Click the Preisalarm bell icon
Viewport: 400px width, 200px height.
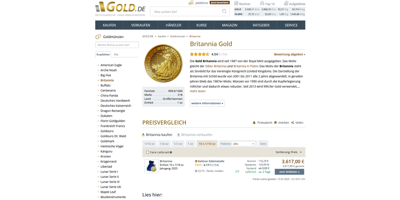tap(254, 123)
